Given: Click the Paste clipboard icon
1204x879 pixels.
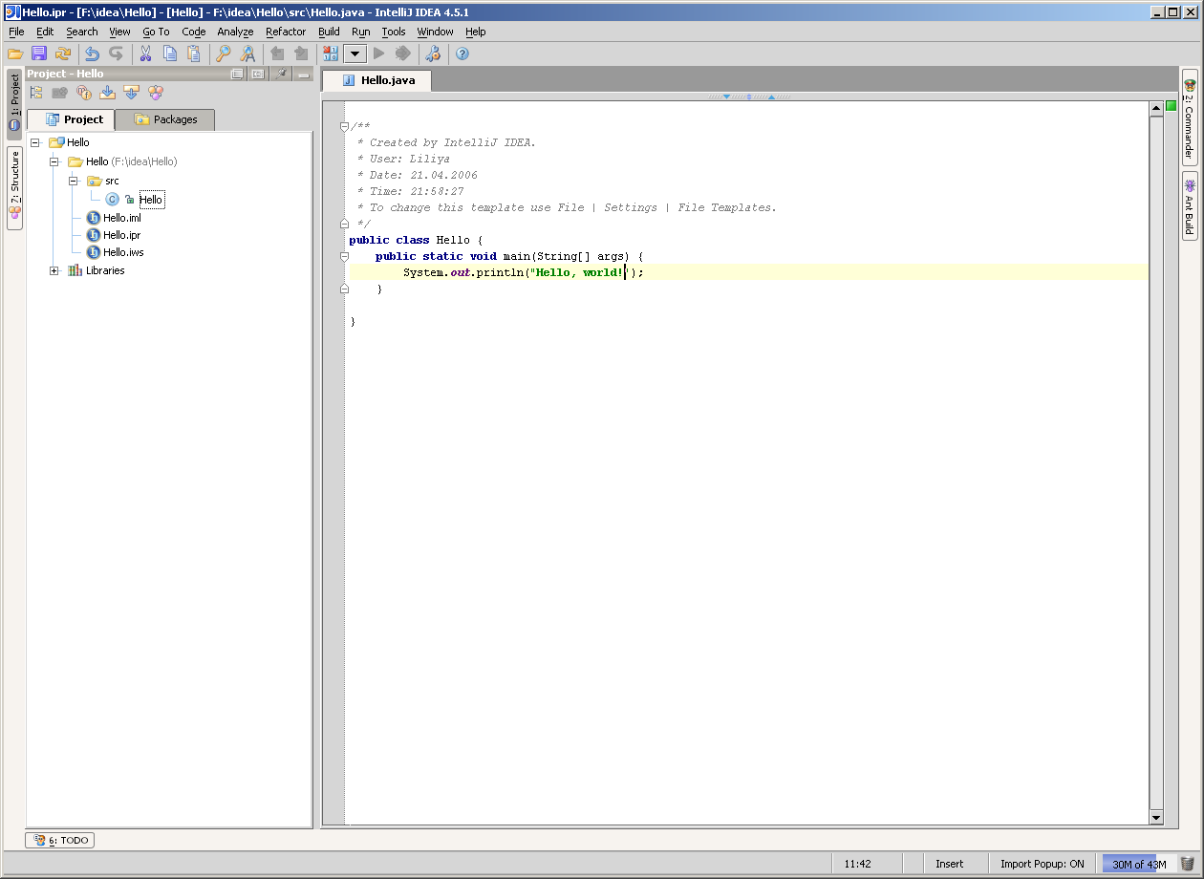Looking at the screenshot, I should (194, 54).
